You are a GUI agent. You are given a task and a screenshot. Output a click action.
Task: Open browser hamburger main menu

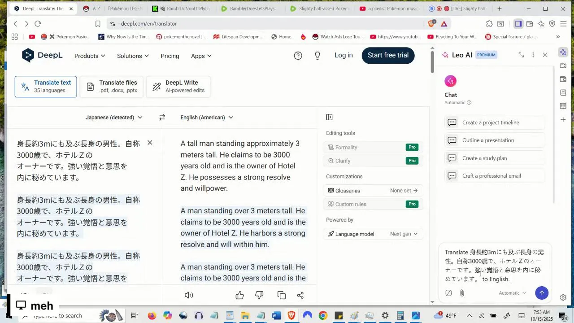point(564,24)
